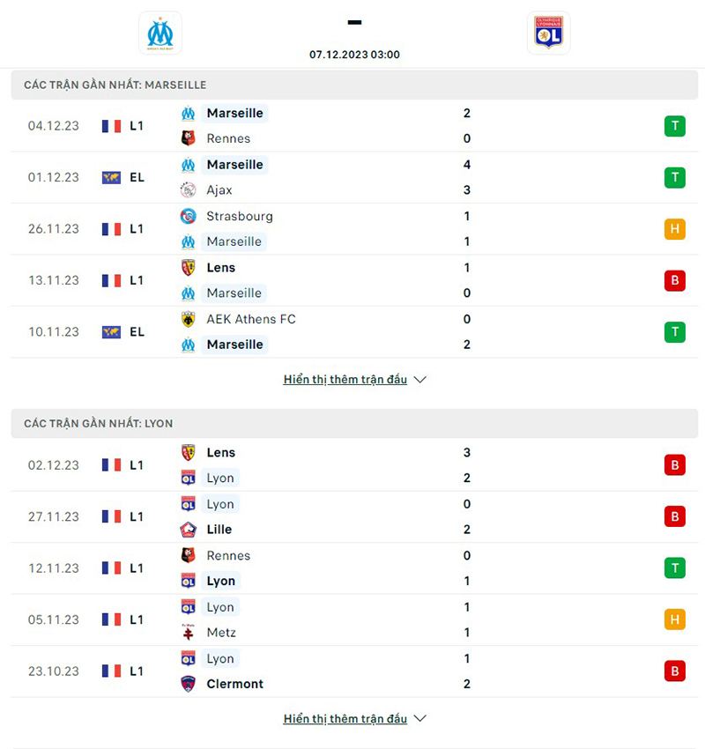Click the red B badge for Lens vs Lyon
The height and width of the screenshot is (749, 705).
(674, 464)
